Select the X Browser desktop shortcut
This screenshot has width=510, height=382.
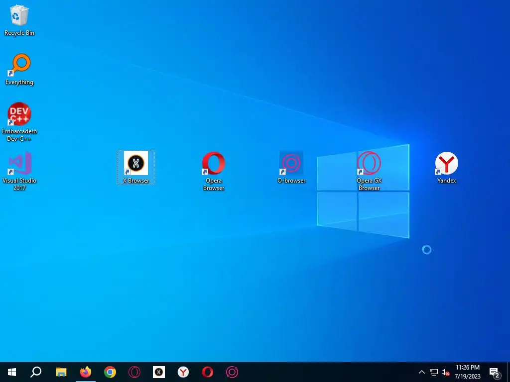coord(136,167)
